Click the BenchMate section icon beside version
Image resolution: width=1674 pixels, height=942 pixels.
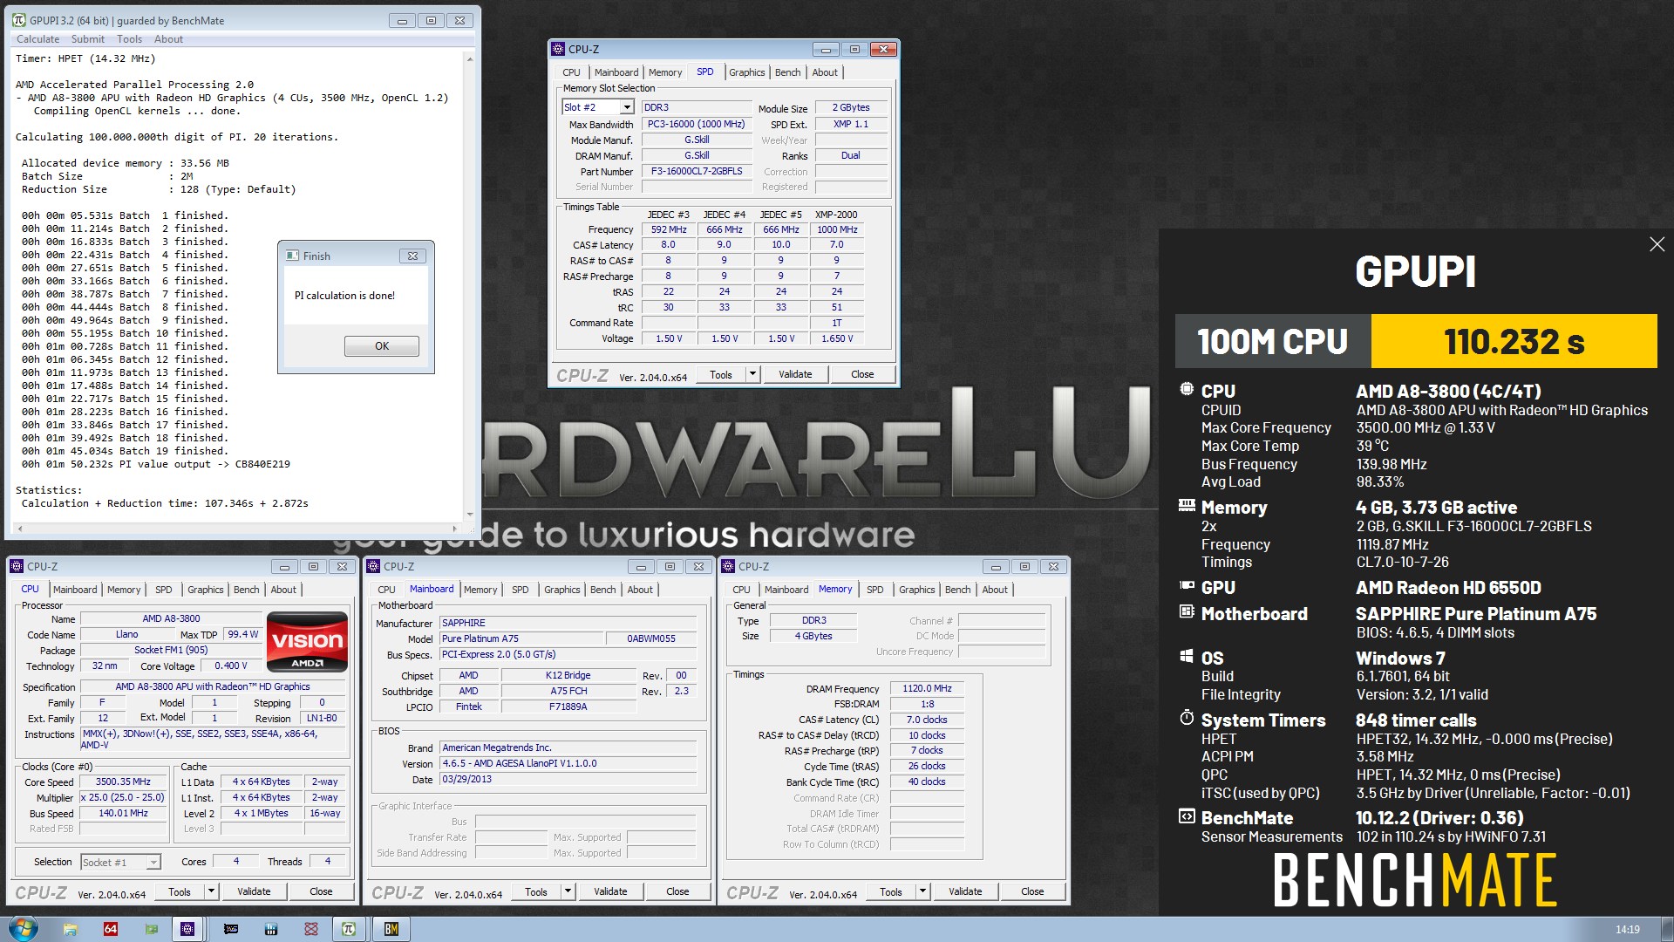tap(1187, 816)
